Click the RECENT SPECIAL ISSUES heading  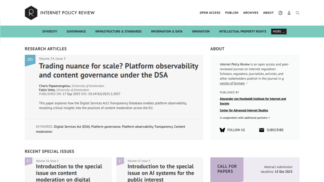coord(49,151)
